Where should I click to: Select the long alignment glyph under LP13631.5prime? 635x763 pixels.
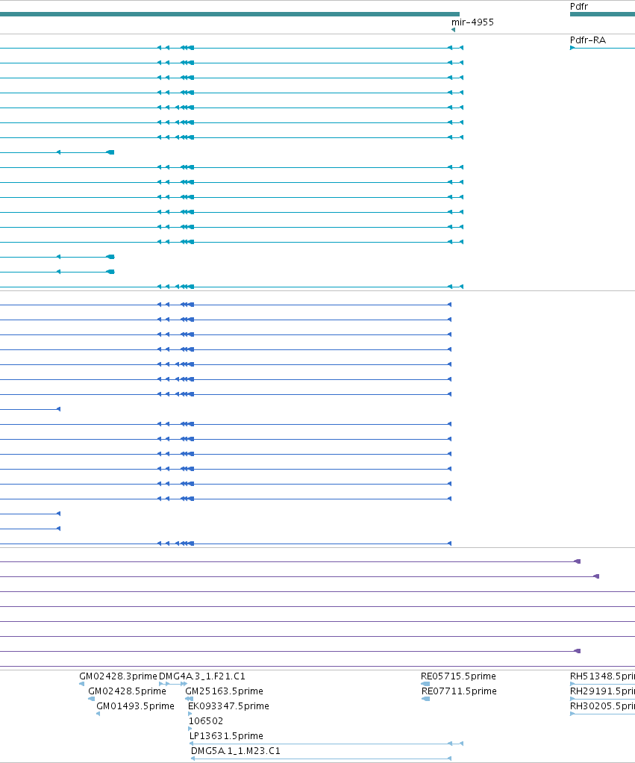[326, 744]
